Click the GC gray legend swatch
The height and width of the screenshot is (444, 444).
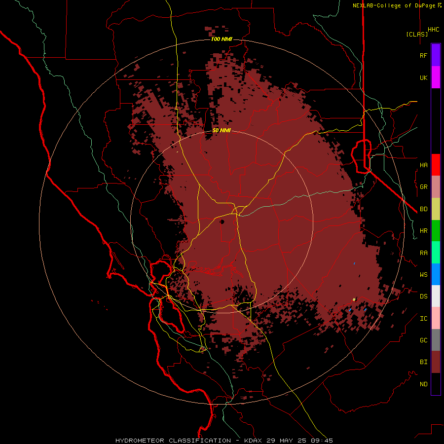pyautogui.click(x=436, y=340)
